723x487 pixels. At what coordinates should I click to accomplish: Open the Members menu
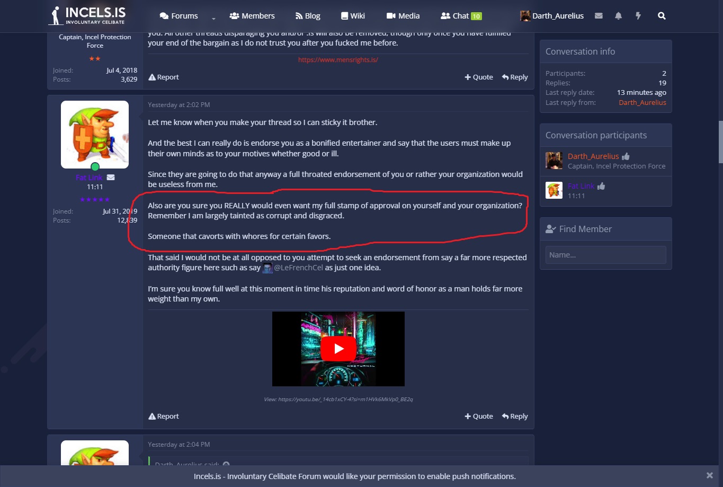252,16
